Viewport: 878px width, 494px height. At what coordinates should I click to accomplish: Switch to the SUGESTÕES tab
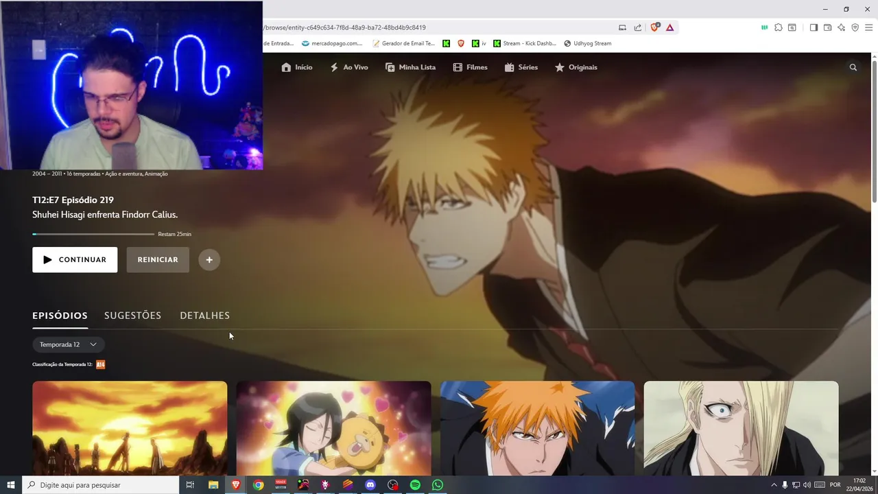132,316
